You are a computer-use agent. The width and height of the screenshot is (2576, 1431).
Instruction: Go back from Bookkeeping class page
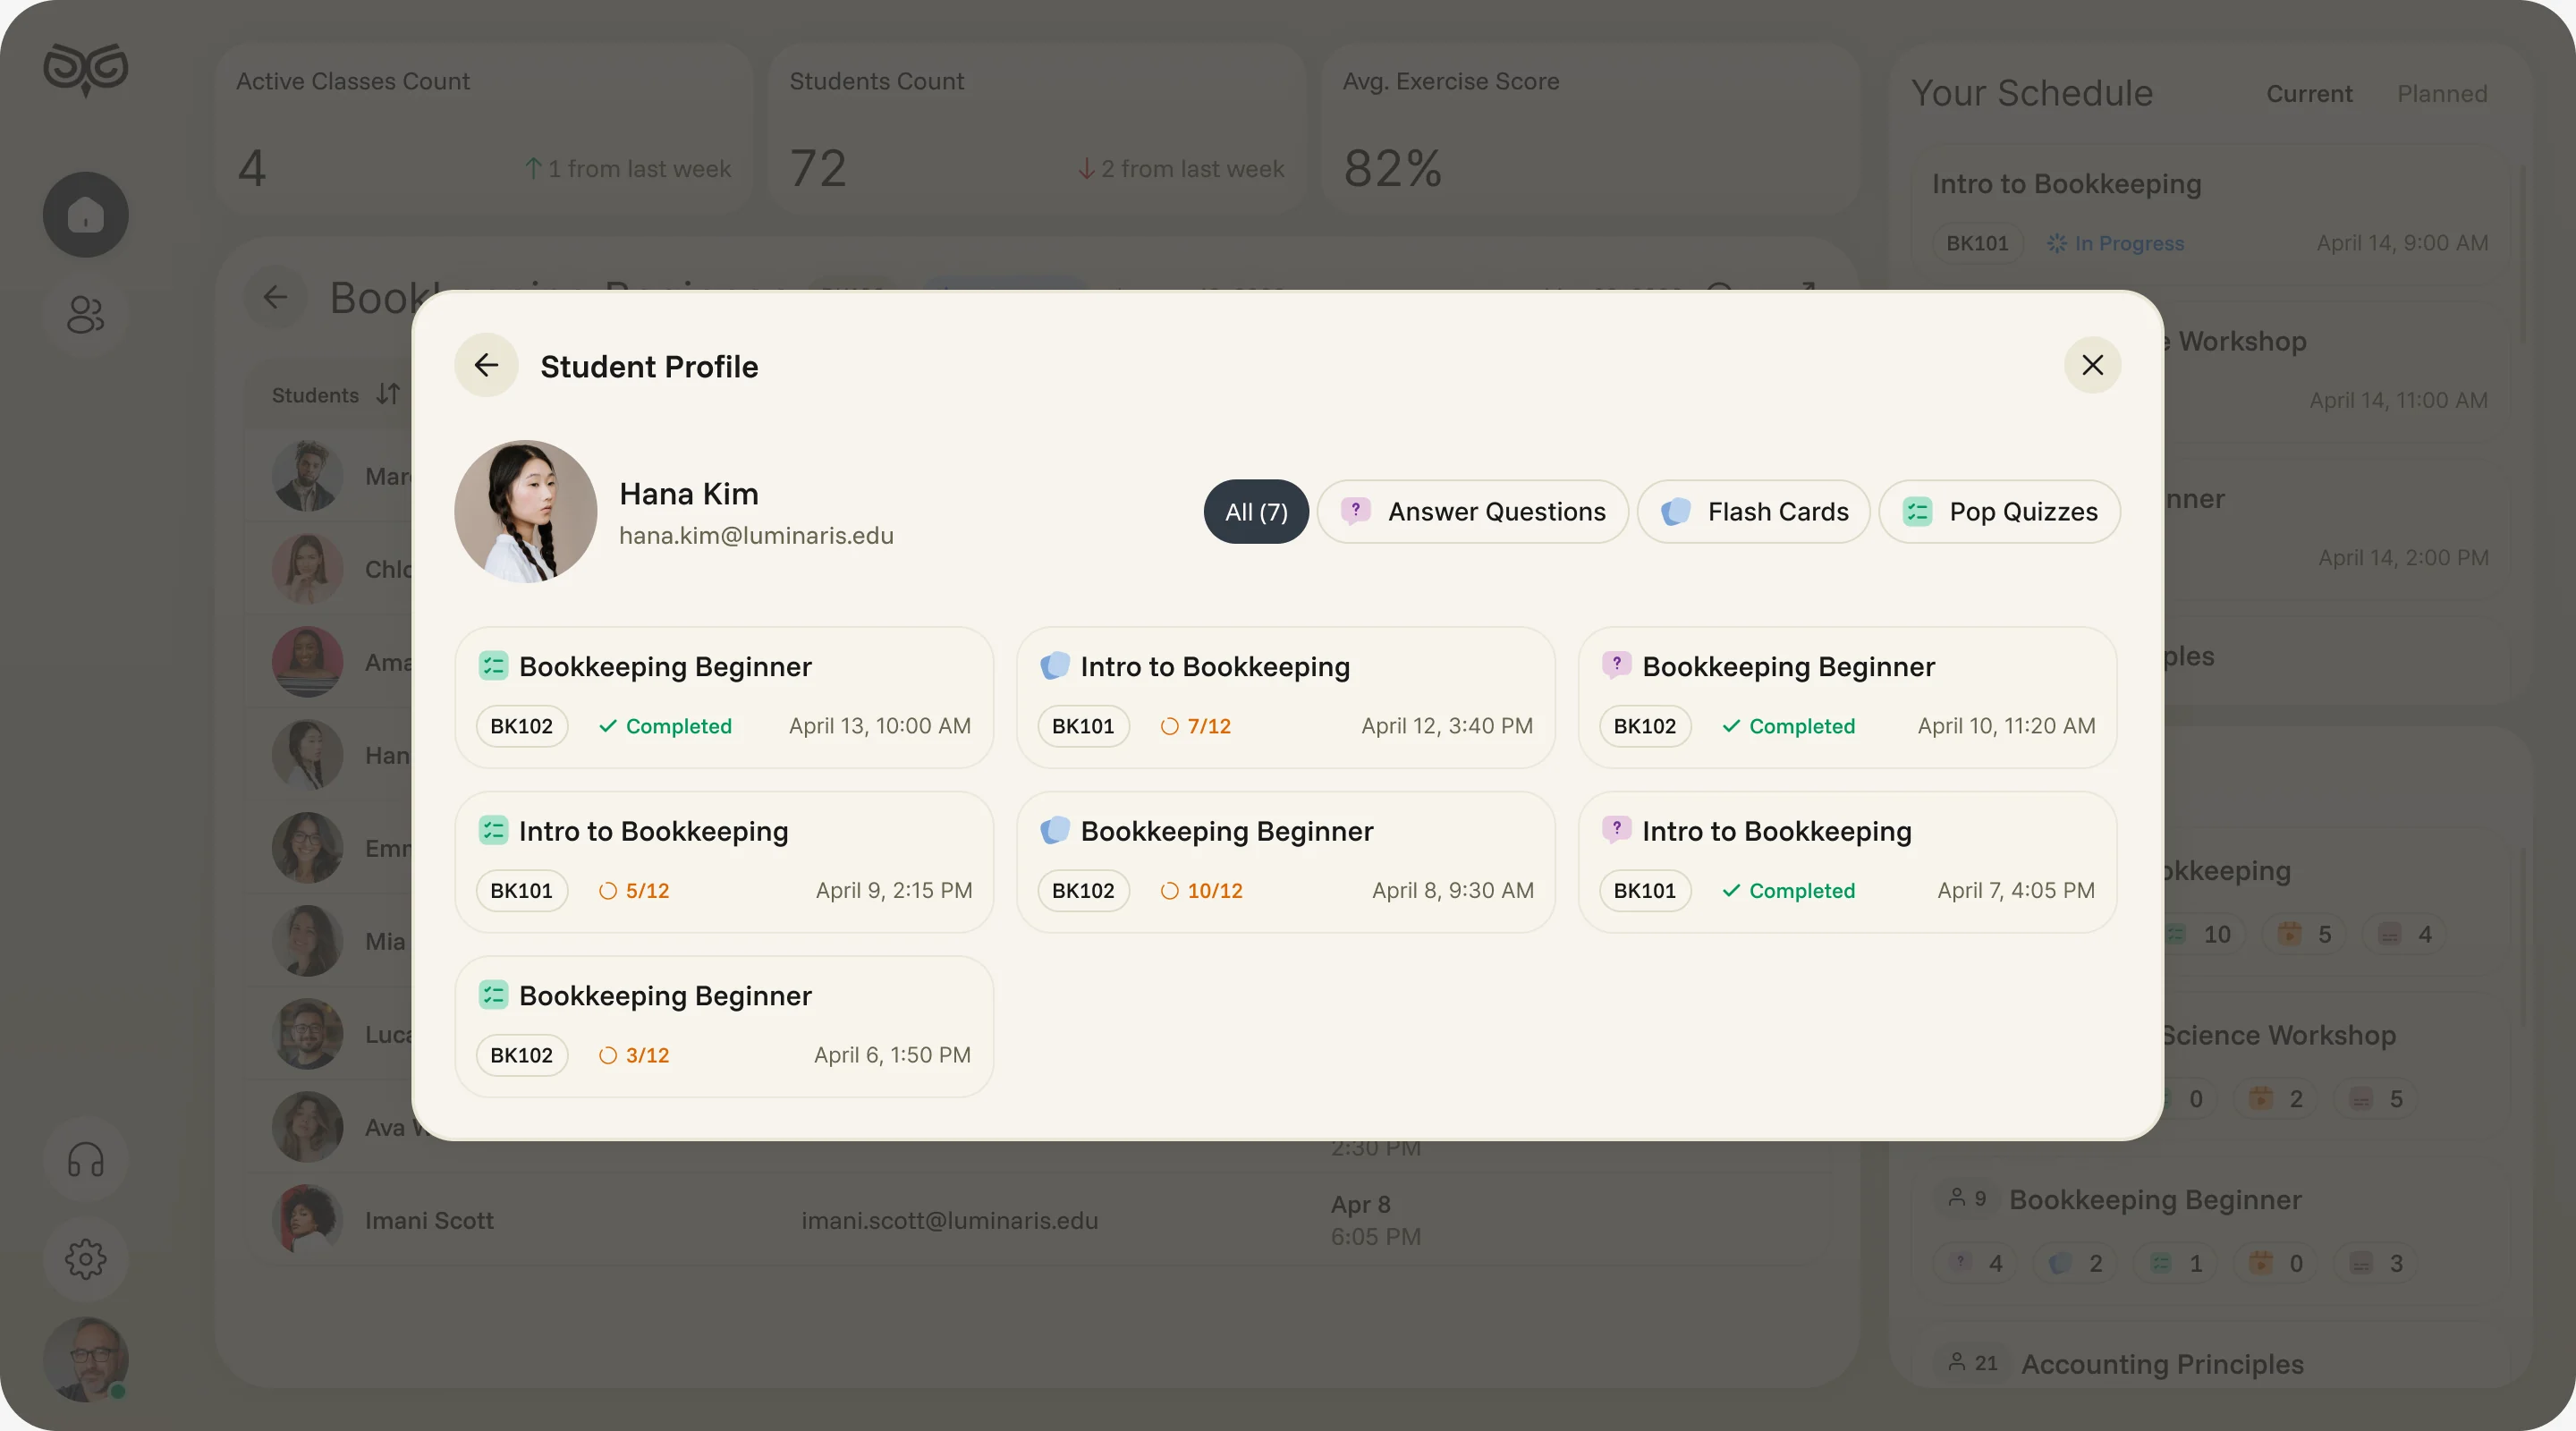coord(275,297)
